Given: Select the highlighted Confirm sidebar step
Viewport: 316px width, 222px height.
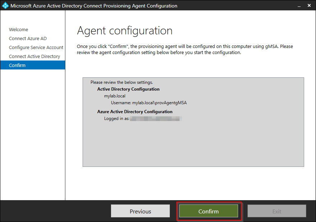Looking at the screenshot, I should point(33,65).
